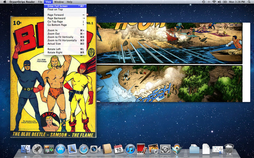The width and height of the screenshot is (254, 158).
Task: Open the Trash in the Dock
Action: coord(229,149)
